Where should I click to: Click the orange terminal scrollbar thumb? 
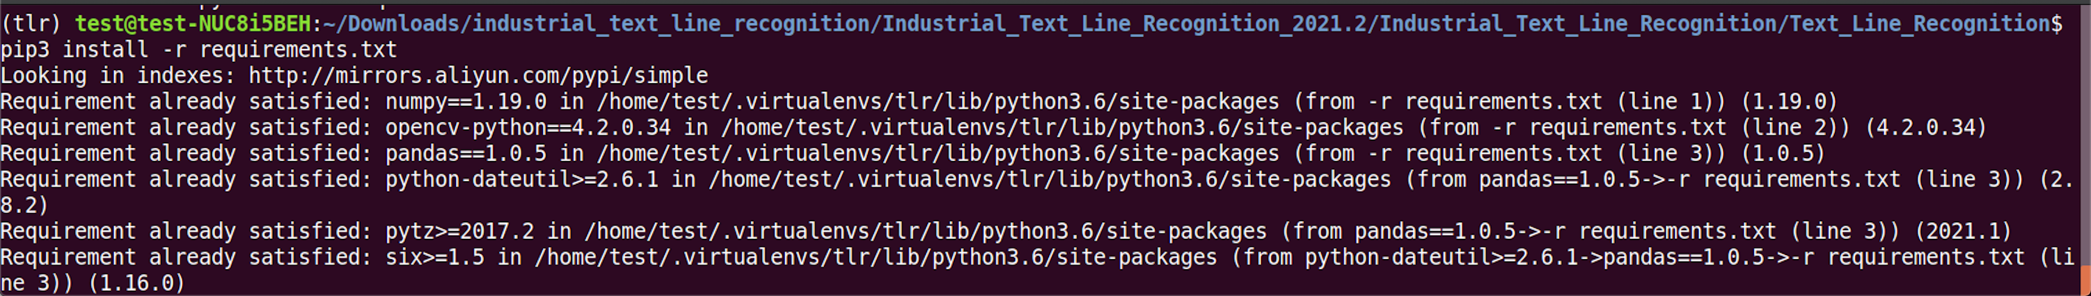coord(2085,280)
